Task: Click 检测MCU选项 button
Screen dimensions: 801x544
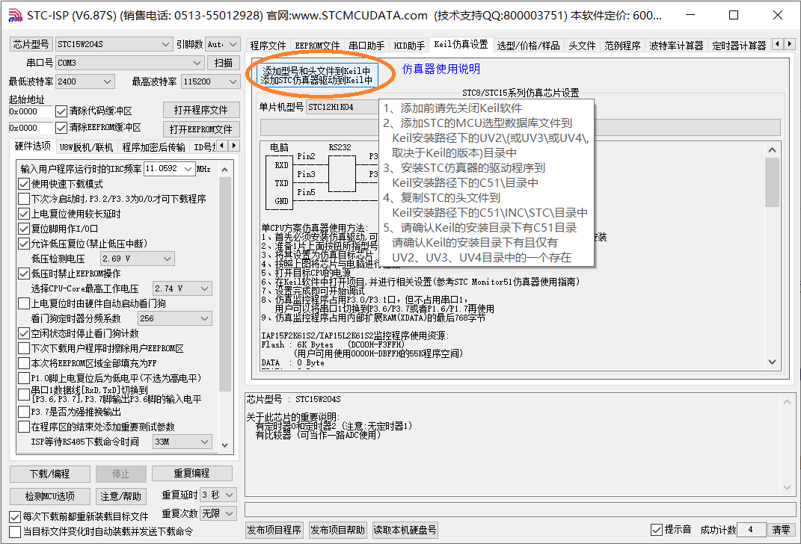Action: (50, 496)
